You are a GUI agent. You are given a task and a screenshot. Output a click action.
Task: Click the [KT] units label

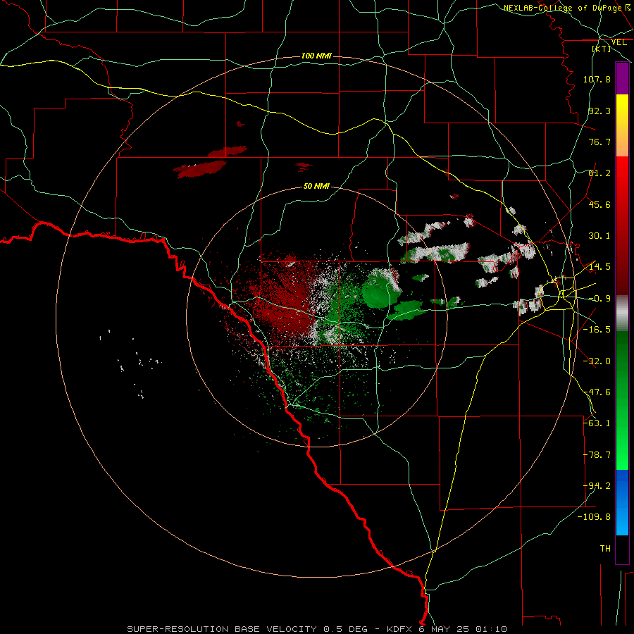(602, 49)
